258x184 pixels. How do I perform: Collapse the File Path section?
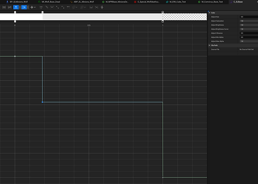210,45
